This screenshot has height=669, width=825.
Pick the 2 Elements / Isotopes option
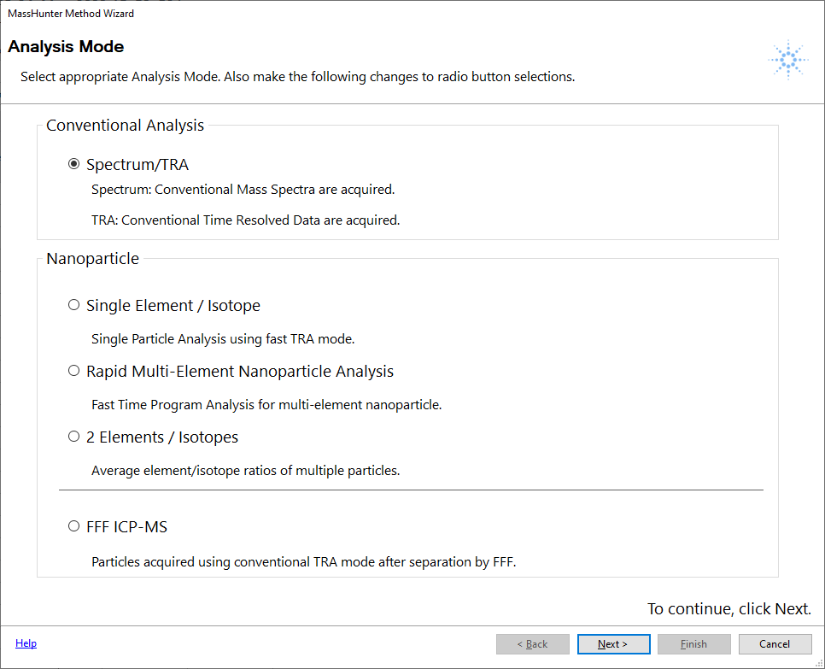point(74,437)
